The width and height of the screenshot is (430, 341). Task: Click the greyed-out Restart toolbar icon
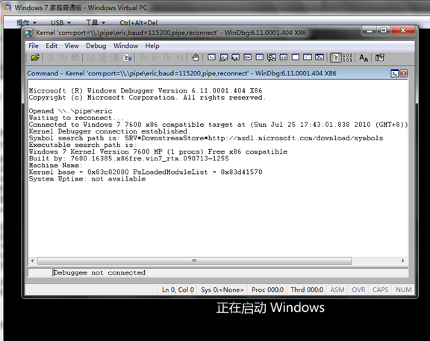tap(103, 57)
